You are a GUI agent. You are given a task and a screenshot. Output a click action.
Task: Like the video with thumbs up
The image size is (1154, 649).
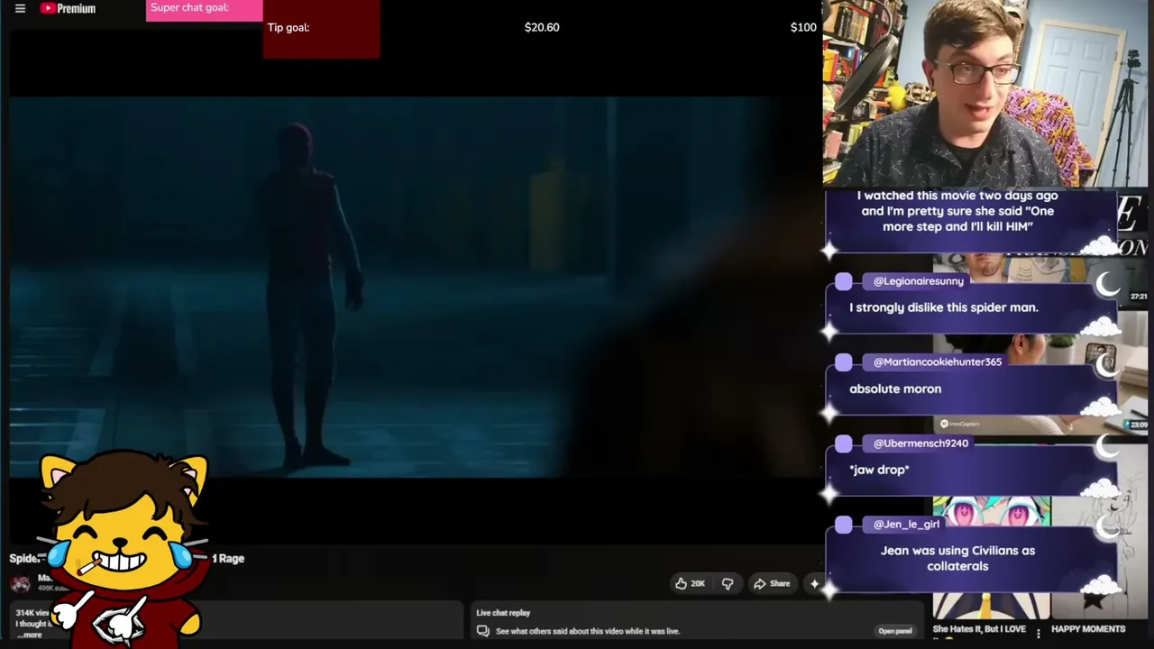point(690,583)
